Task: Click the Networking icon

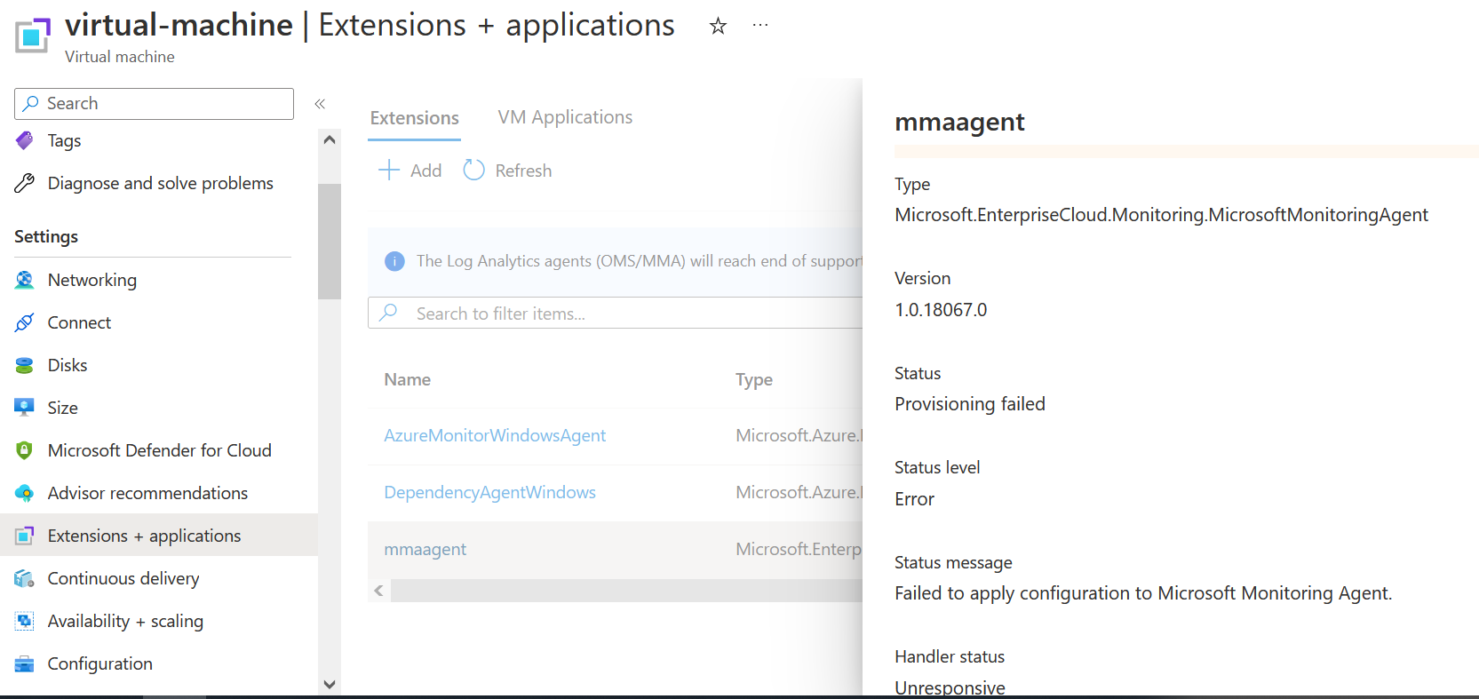Action: pos(25,280)
